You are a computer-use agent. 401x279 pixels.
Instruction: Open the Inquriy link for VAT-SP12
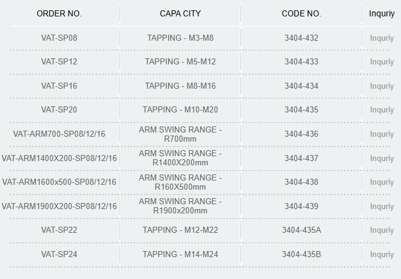(x=382, y=62)
